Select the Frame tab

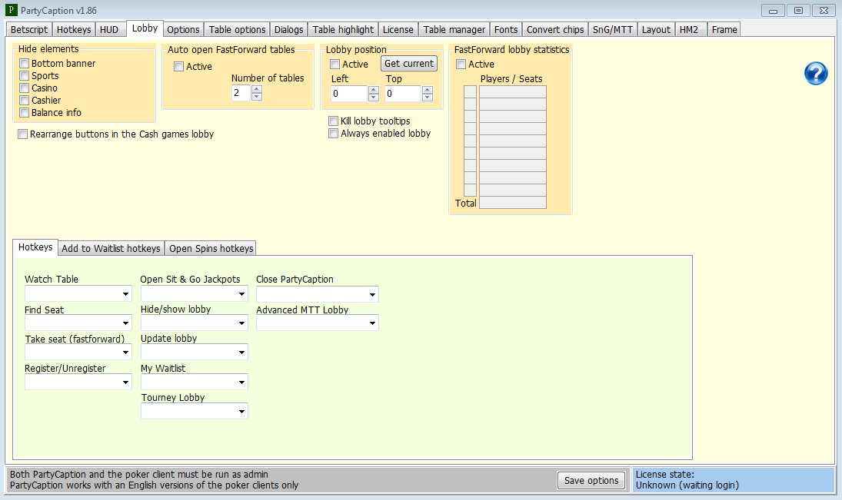click(724, 29)
